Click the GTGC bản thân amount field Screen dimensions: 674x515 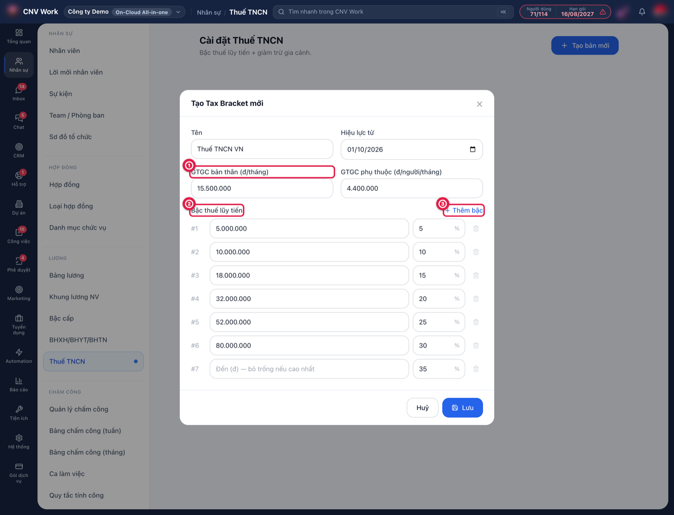click(262, 188)
